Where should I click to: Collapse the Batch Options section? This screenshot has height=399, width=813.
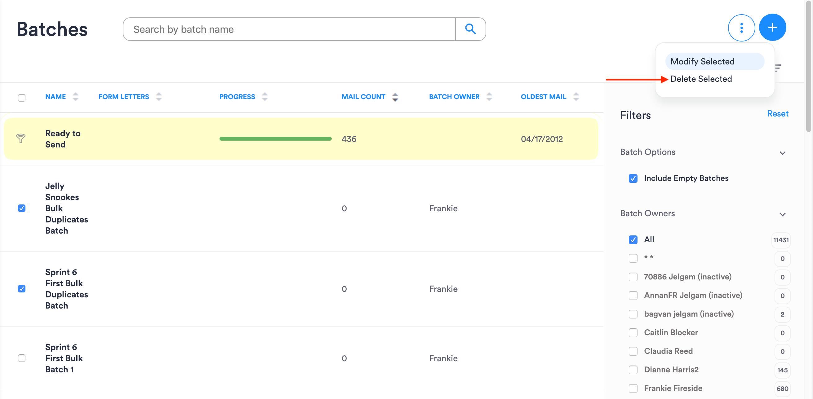782,153
